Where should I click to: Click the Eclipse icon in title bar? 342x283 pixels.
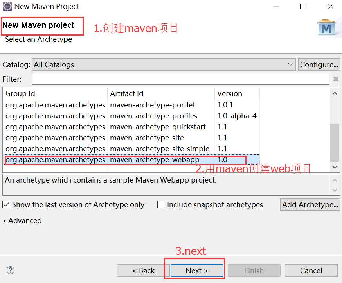[7, 6]
